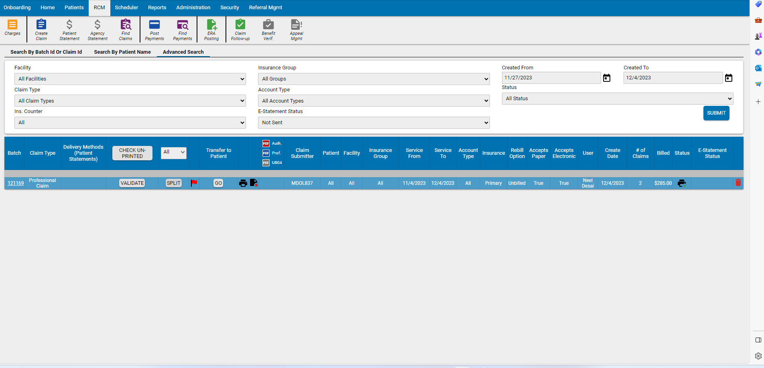Click the SUBMIT button
The image size is (764, 368).
[x=716, y=113]
